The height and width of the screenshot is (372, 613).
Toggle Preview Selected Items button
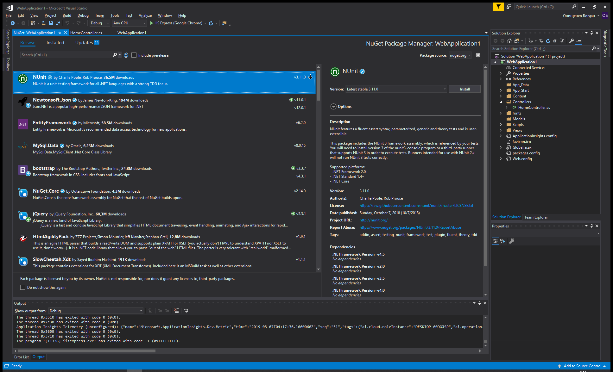pos(578,41)
